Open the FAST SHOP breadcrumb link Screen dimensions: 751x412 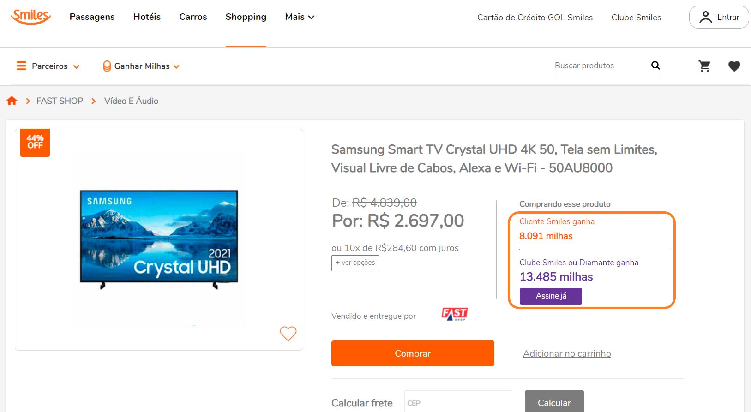click(x=60, y=101)
